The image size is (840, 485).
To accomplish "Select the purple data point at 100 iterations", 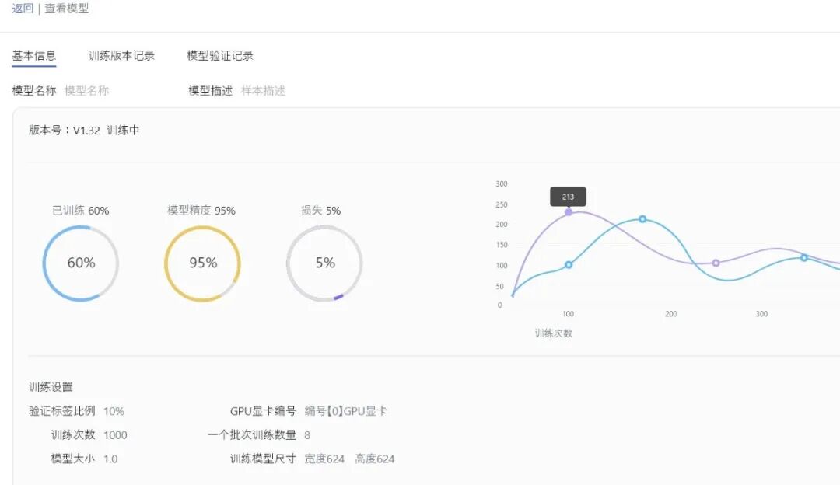I will click(570, 211).
